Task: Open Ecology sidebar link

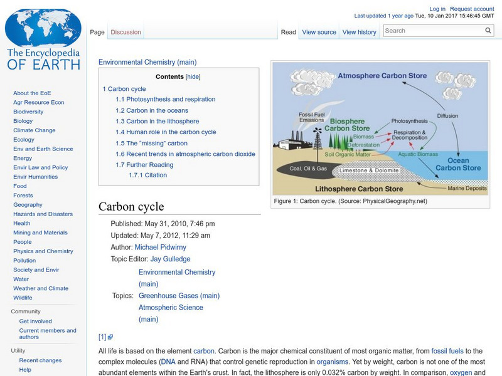Action: pyautogui.click(x=24, y=139)
